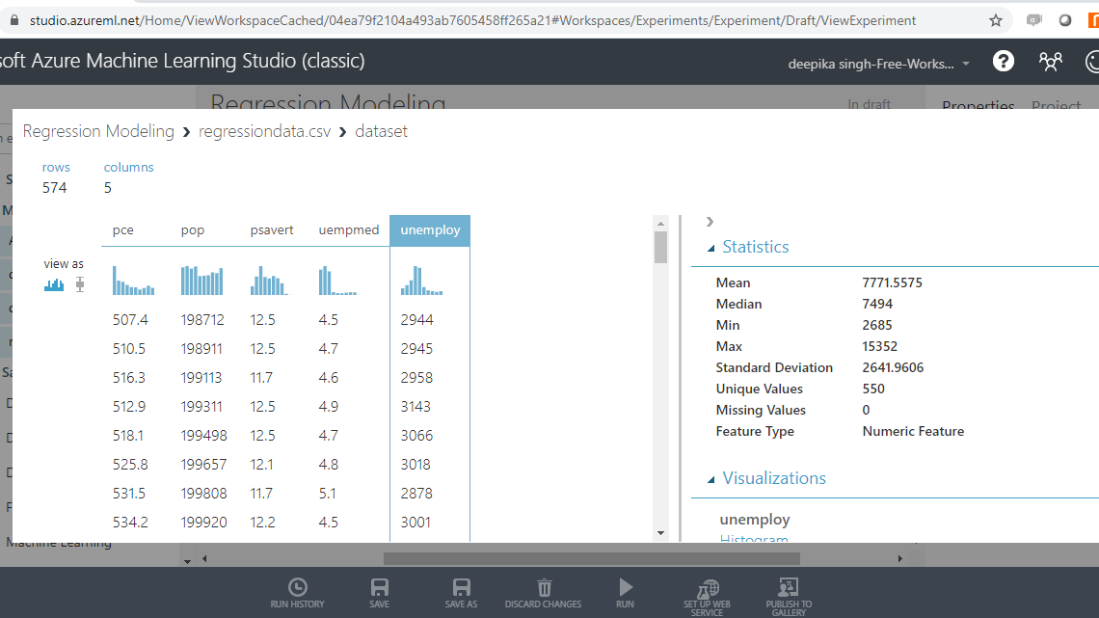Click the Histogram link under unemploy
This screenshot has width=1099, height=618.
coord(754,539)
